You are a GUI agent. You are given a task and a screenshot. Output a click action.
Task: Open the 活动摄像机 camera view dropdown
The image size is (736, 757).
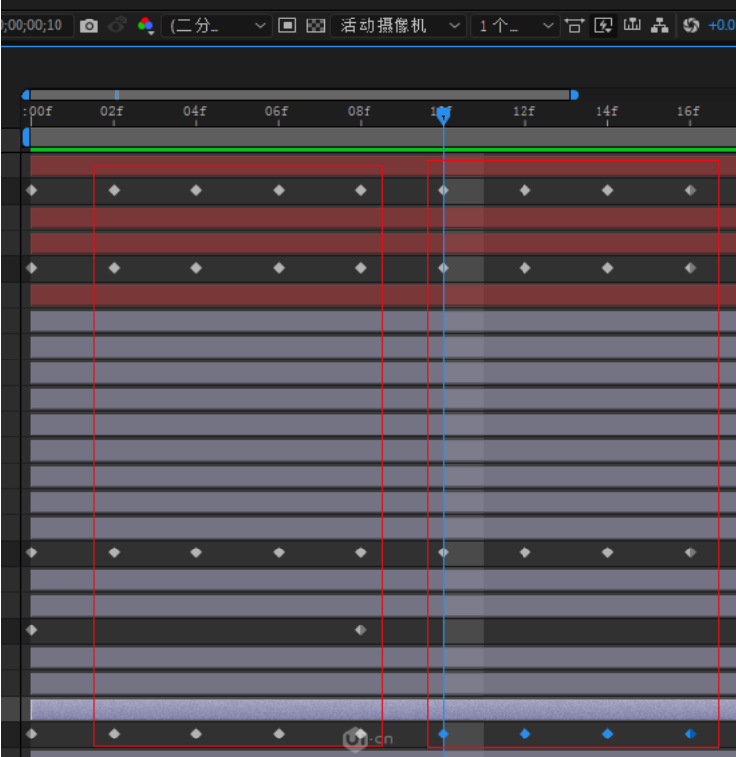click(399, 25)
